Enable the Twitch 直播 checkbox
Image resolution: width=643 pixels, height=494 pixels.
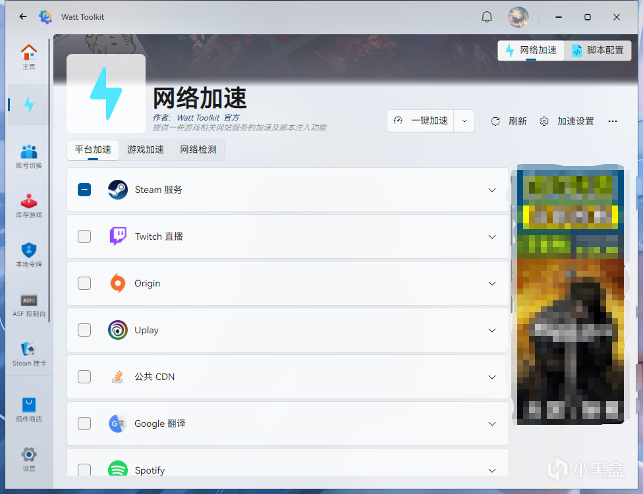click(x=84, y=236)
